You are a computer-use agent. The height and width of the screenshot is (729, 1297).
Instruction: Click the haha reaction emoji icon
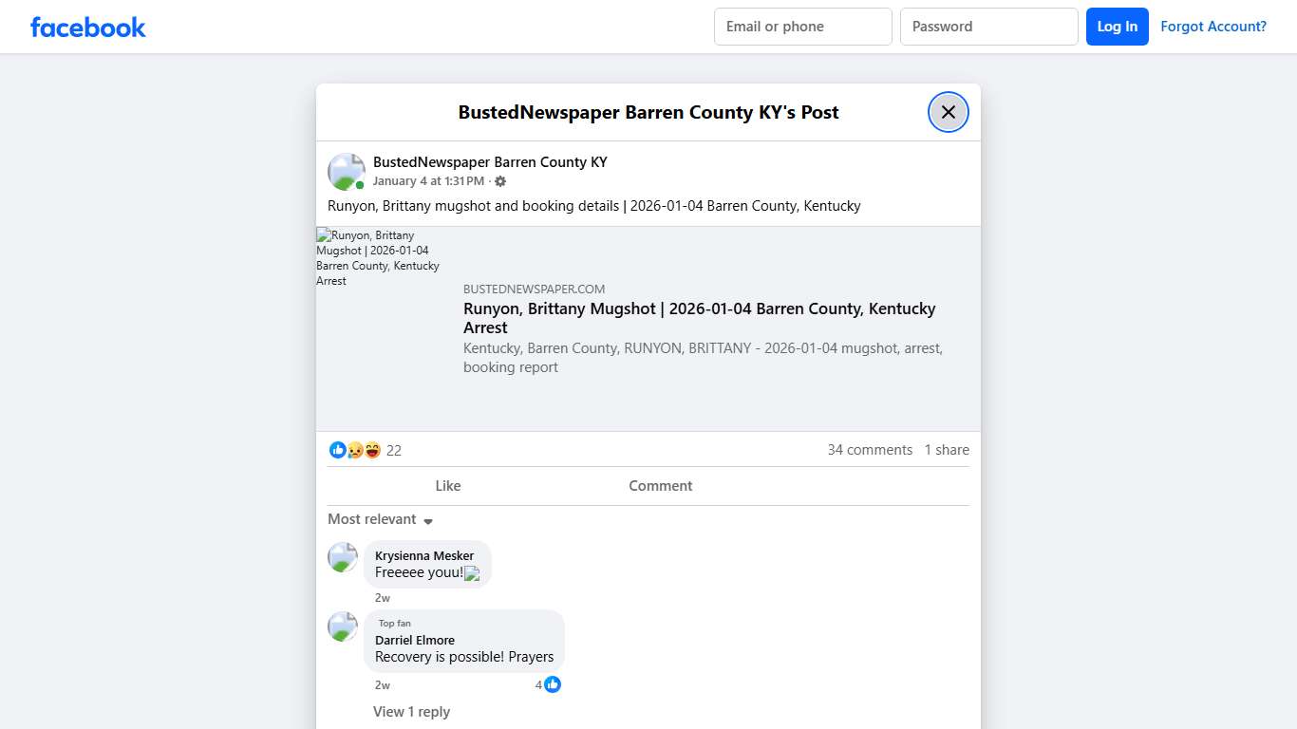[x=372, y=450]
